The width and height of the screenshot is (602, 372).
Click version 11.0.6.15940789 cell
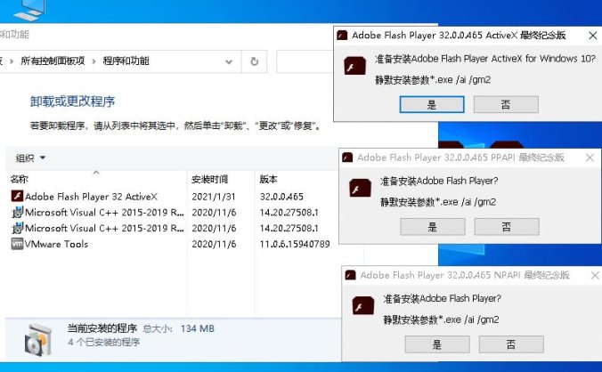(295, 244)
